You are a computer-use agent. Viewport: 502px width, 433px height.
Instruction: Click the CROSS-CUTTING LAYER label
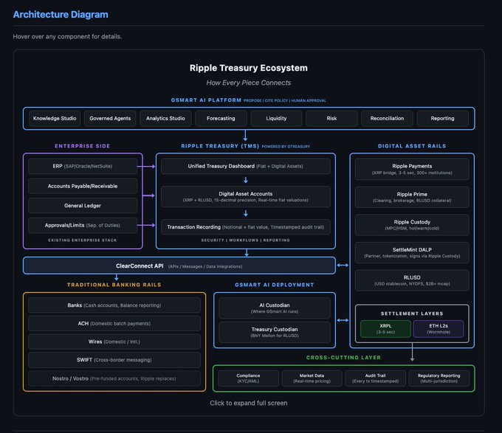[343, 358]
